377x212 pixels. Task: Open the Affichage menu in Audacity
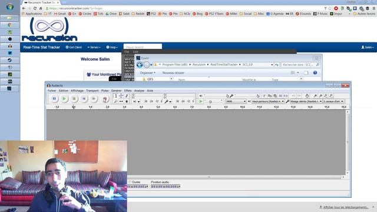click(x=77, y=91)
